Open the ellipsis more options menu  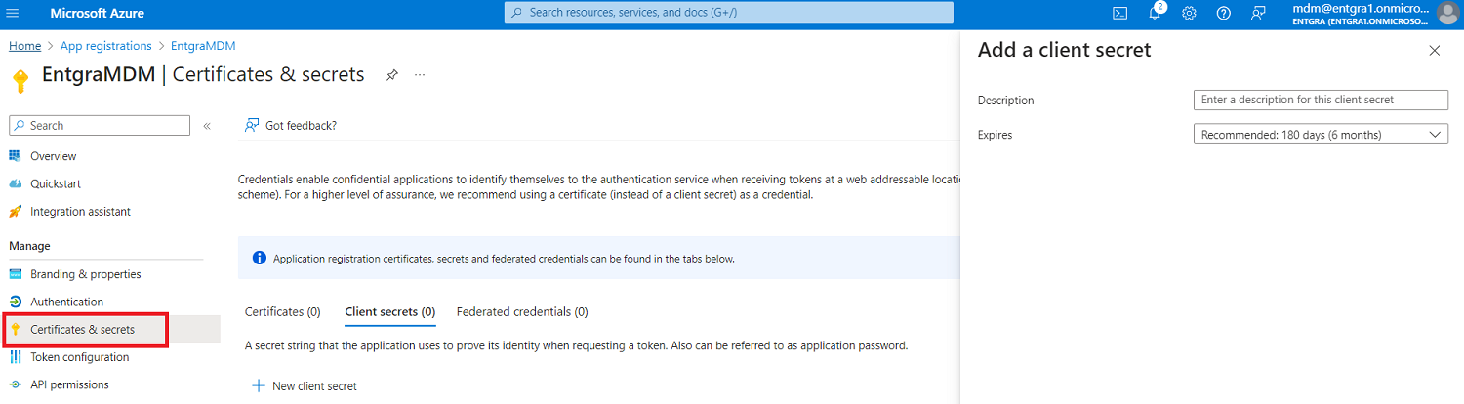420,75
